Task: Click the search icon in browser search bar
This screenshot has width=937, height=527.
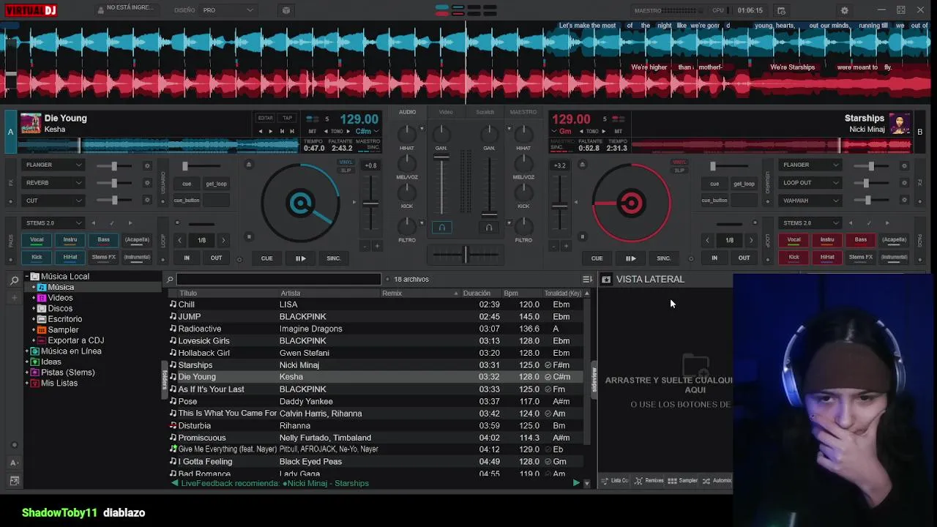Action: pos(170,279)
